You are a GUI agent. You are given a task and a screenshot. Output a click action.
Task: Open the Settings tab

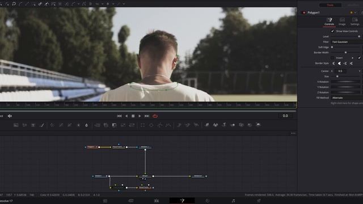[354, 22]
